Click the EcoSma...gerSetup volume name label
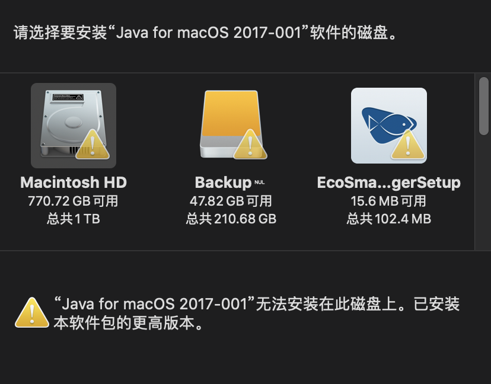The width and height of the screenshot is (491, 384). tap(388, 183)
